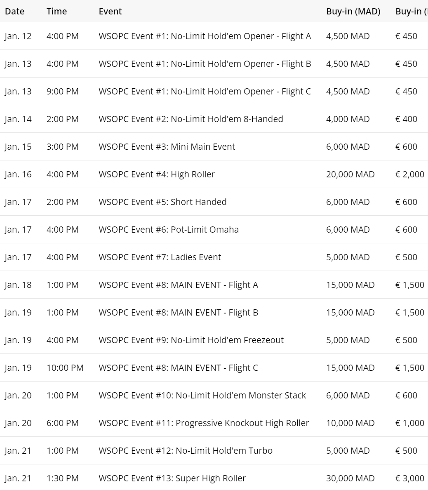Click the Mini Main Event entry
Image resolution: width=428 pixels, height=490 pixels.
[x=167, y=147]
